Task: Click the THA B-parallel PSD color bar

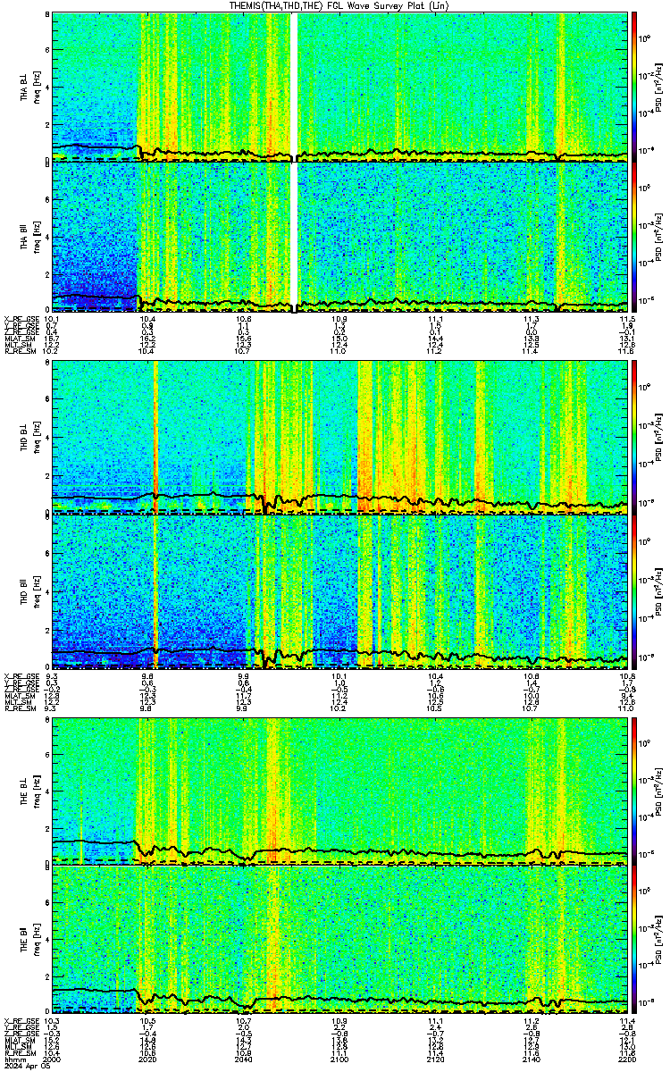Action: (634, 237)
